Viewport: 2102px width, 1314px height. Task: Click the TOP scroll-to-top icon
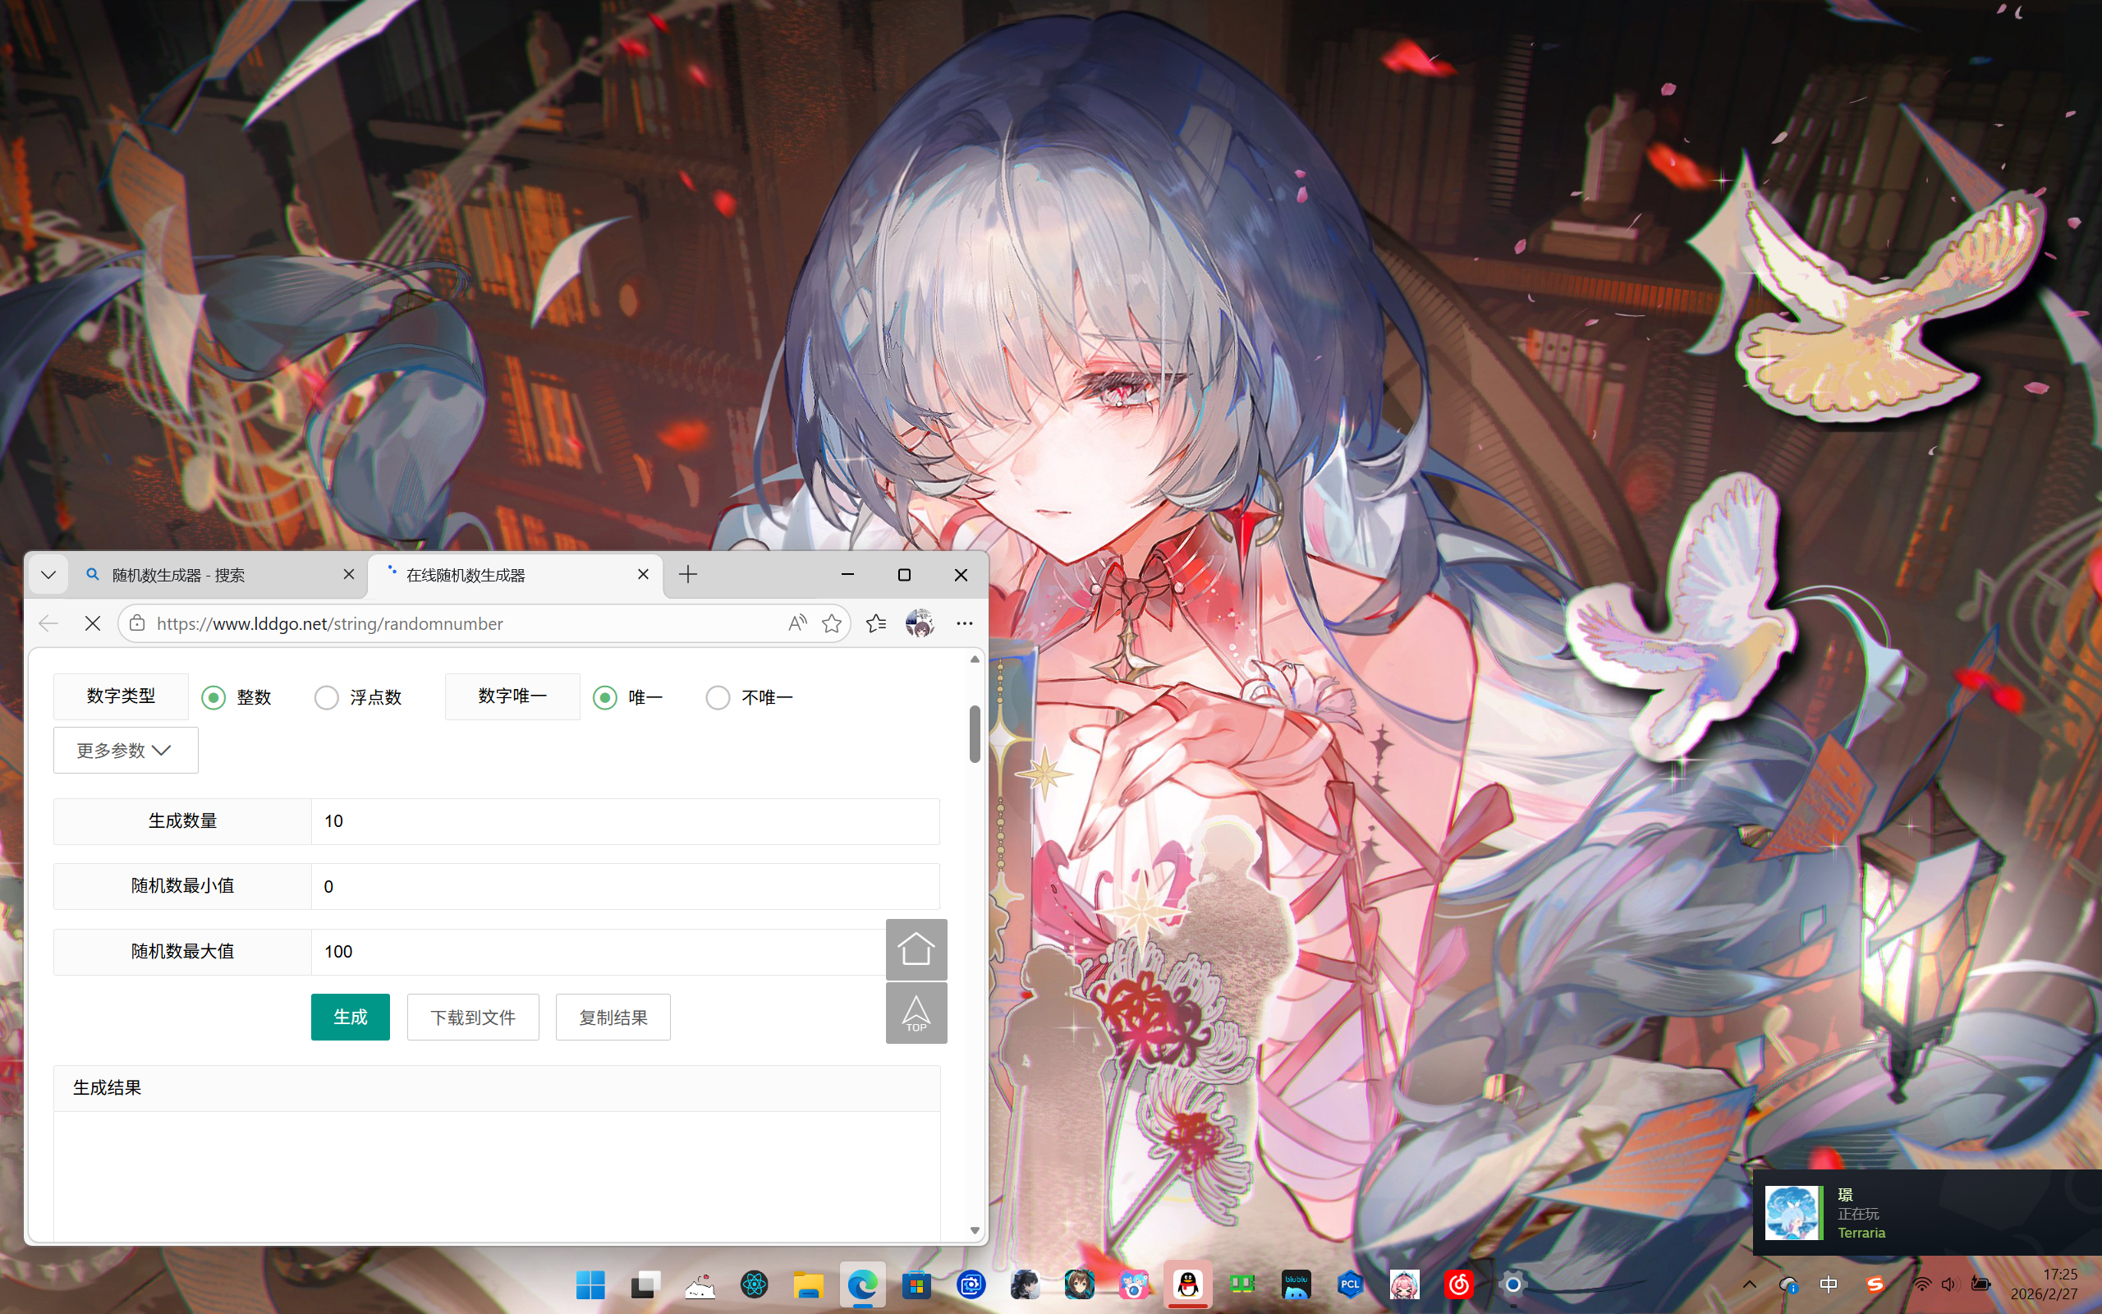click(x=916, y=1013)
